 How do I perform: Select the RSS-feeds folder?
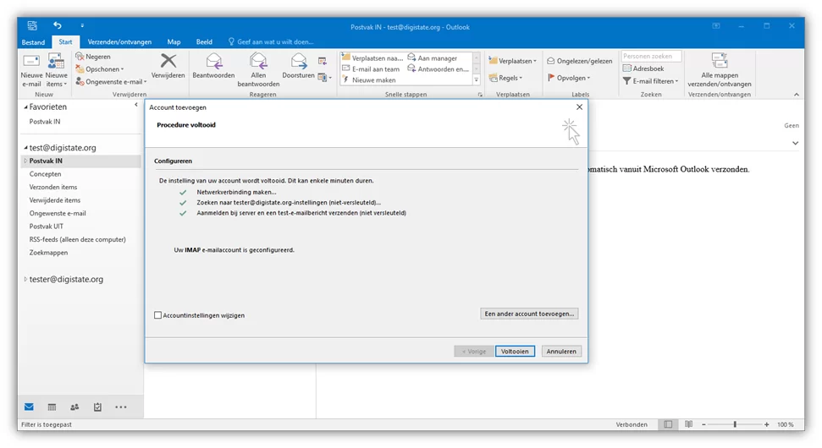coord(78,239)
